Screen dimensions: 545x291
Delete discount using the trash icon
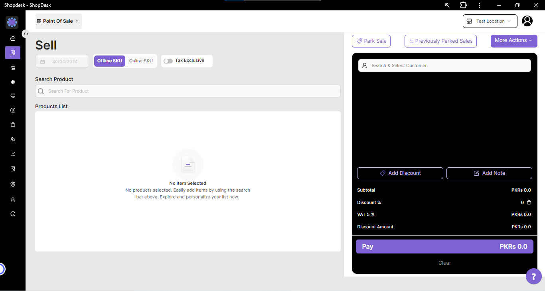(x=529, y=202)
